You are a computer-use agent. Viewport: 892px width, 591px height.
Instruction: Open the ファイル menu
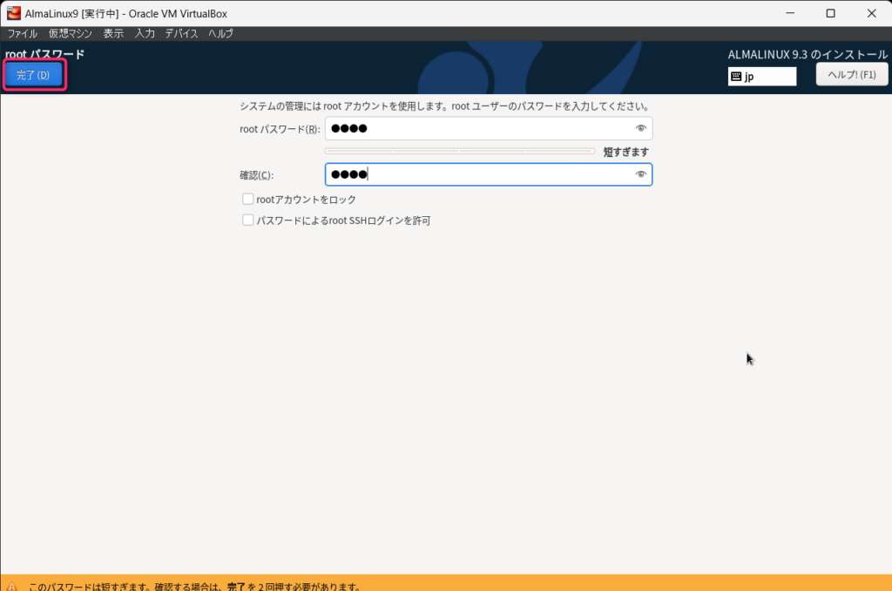click(23, 34)
